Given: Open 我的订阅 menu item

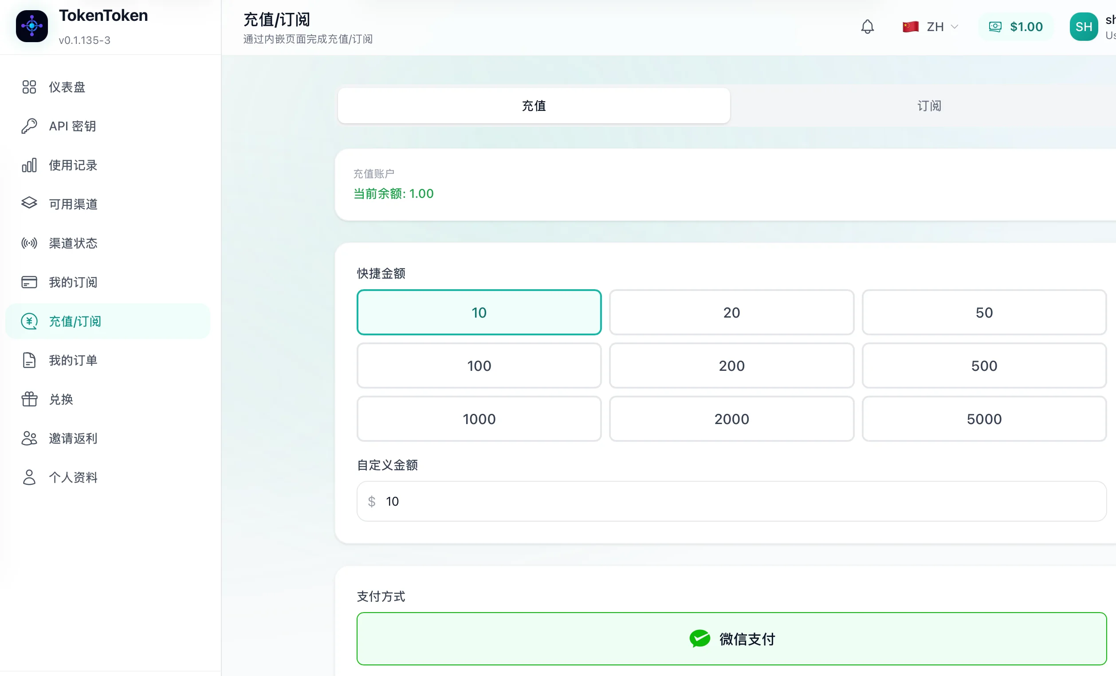Looking at the screenshot, I should pos(108,282).
